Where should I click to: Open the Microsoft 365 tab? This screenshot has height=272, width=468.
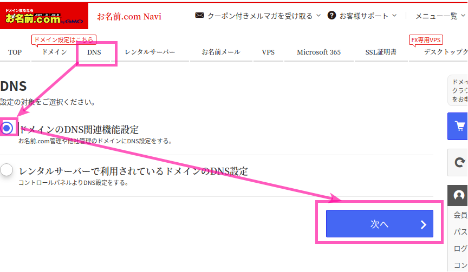[318, 52]
